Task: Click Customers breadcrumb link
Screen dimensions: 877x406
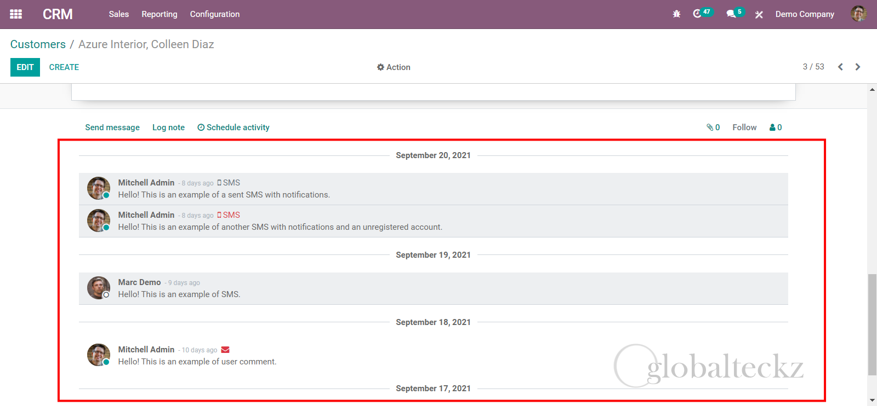Action: 38,44
